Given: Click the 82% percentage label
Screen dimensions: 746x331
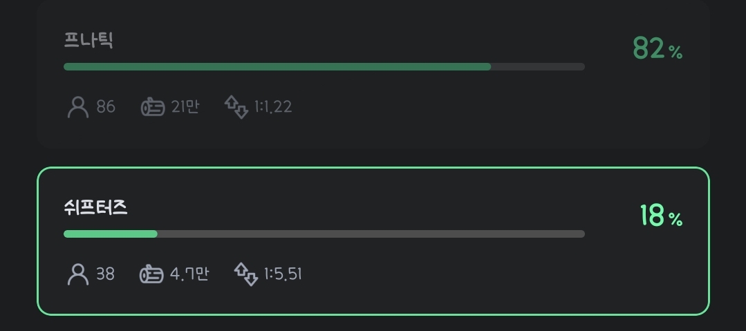Looking at the screenshot, I should click(658, 48).
